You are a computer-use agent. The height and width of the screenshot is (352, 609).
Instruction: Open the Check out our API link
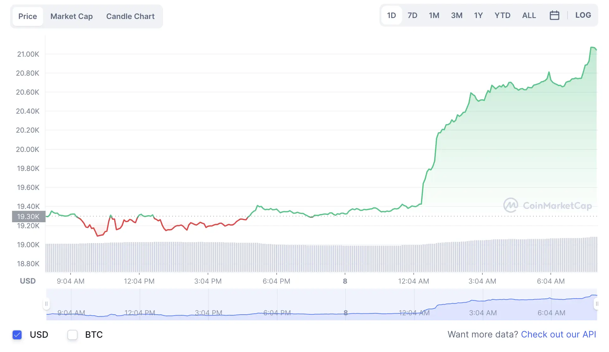click(x=558, y=334)
